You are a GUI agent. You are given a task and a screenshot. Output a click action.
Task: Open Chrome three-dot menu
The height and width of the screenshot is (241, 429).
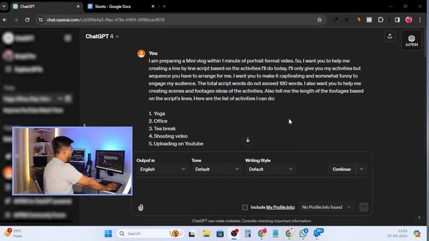tap(420, 19)
